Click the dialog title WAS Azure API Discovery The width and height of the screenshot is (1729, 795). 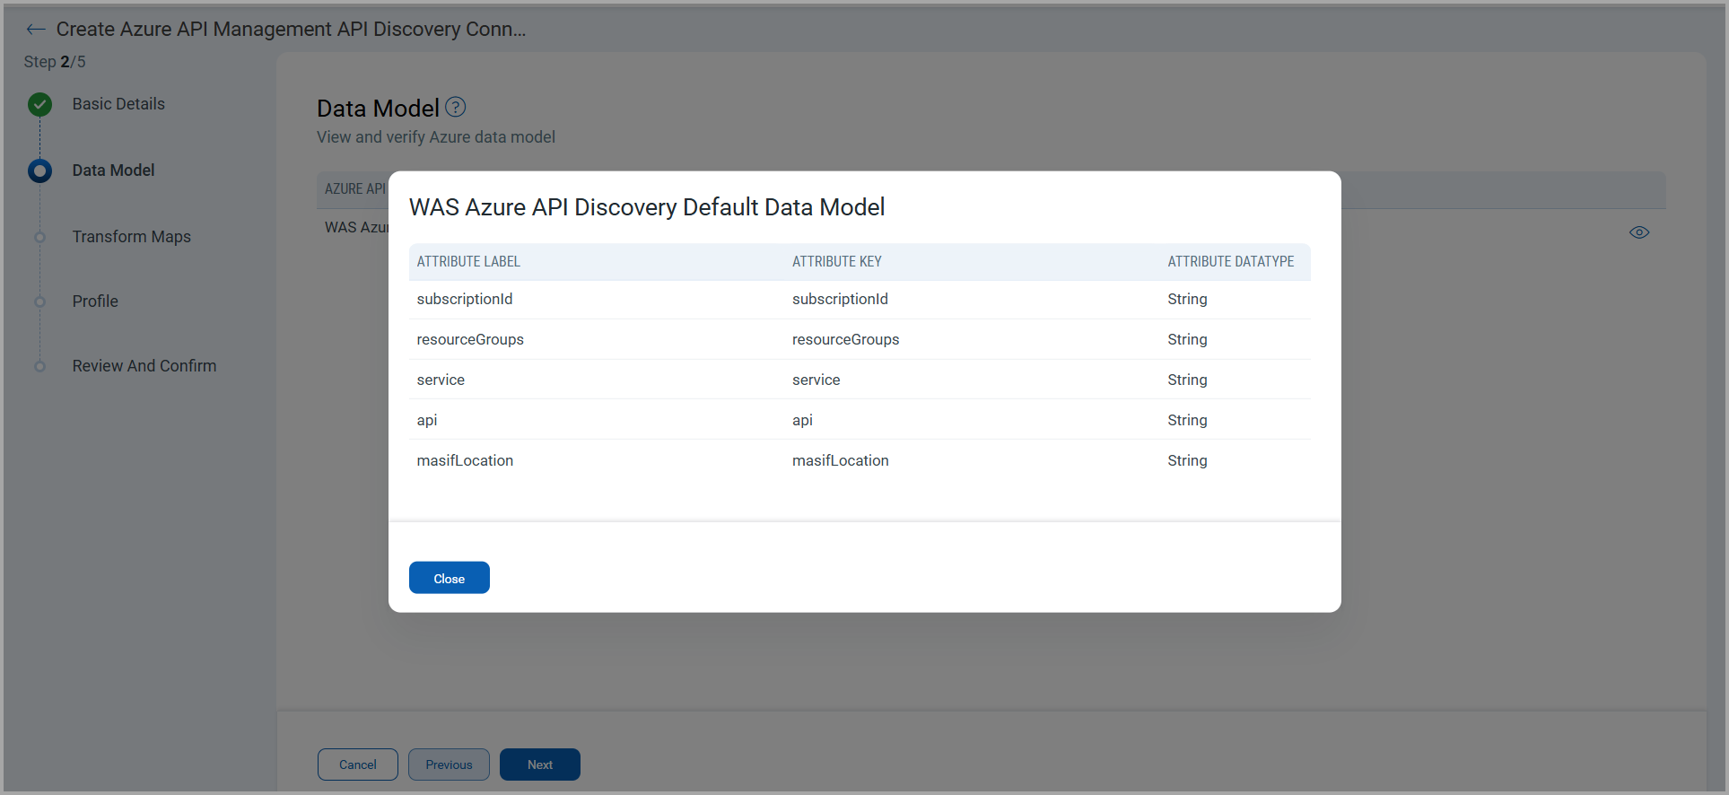[647, 207]
